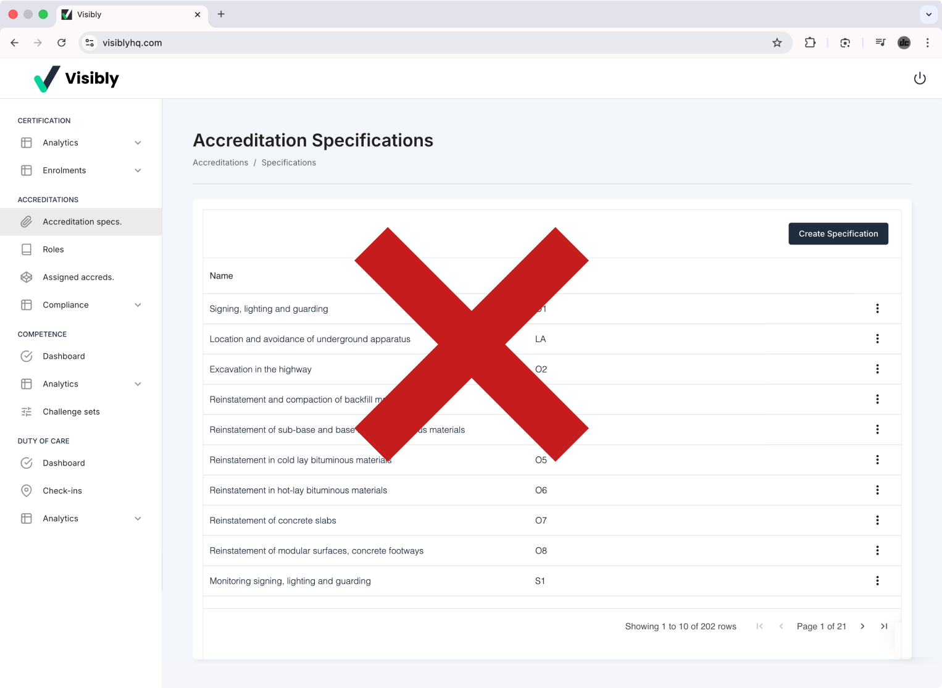Open Chrome three-dot menu
Viewport: 942px width, 688px height.
click(927, 43)
